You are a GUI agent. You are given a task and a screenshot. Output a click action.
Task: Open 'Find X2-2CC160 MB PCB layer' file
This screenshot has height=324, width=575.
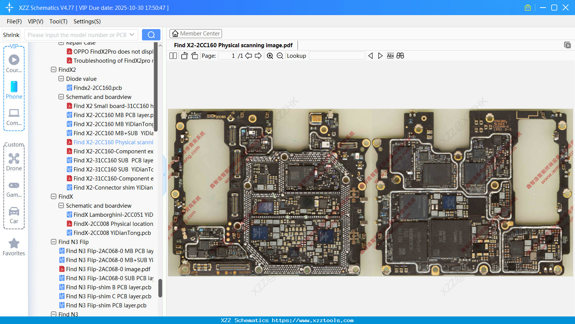pos(110,115)
